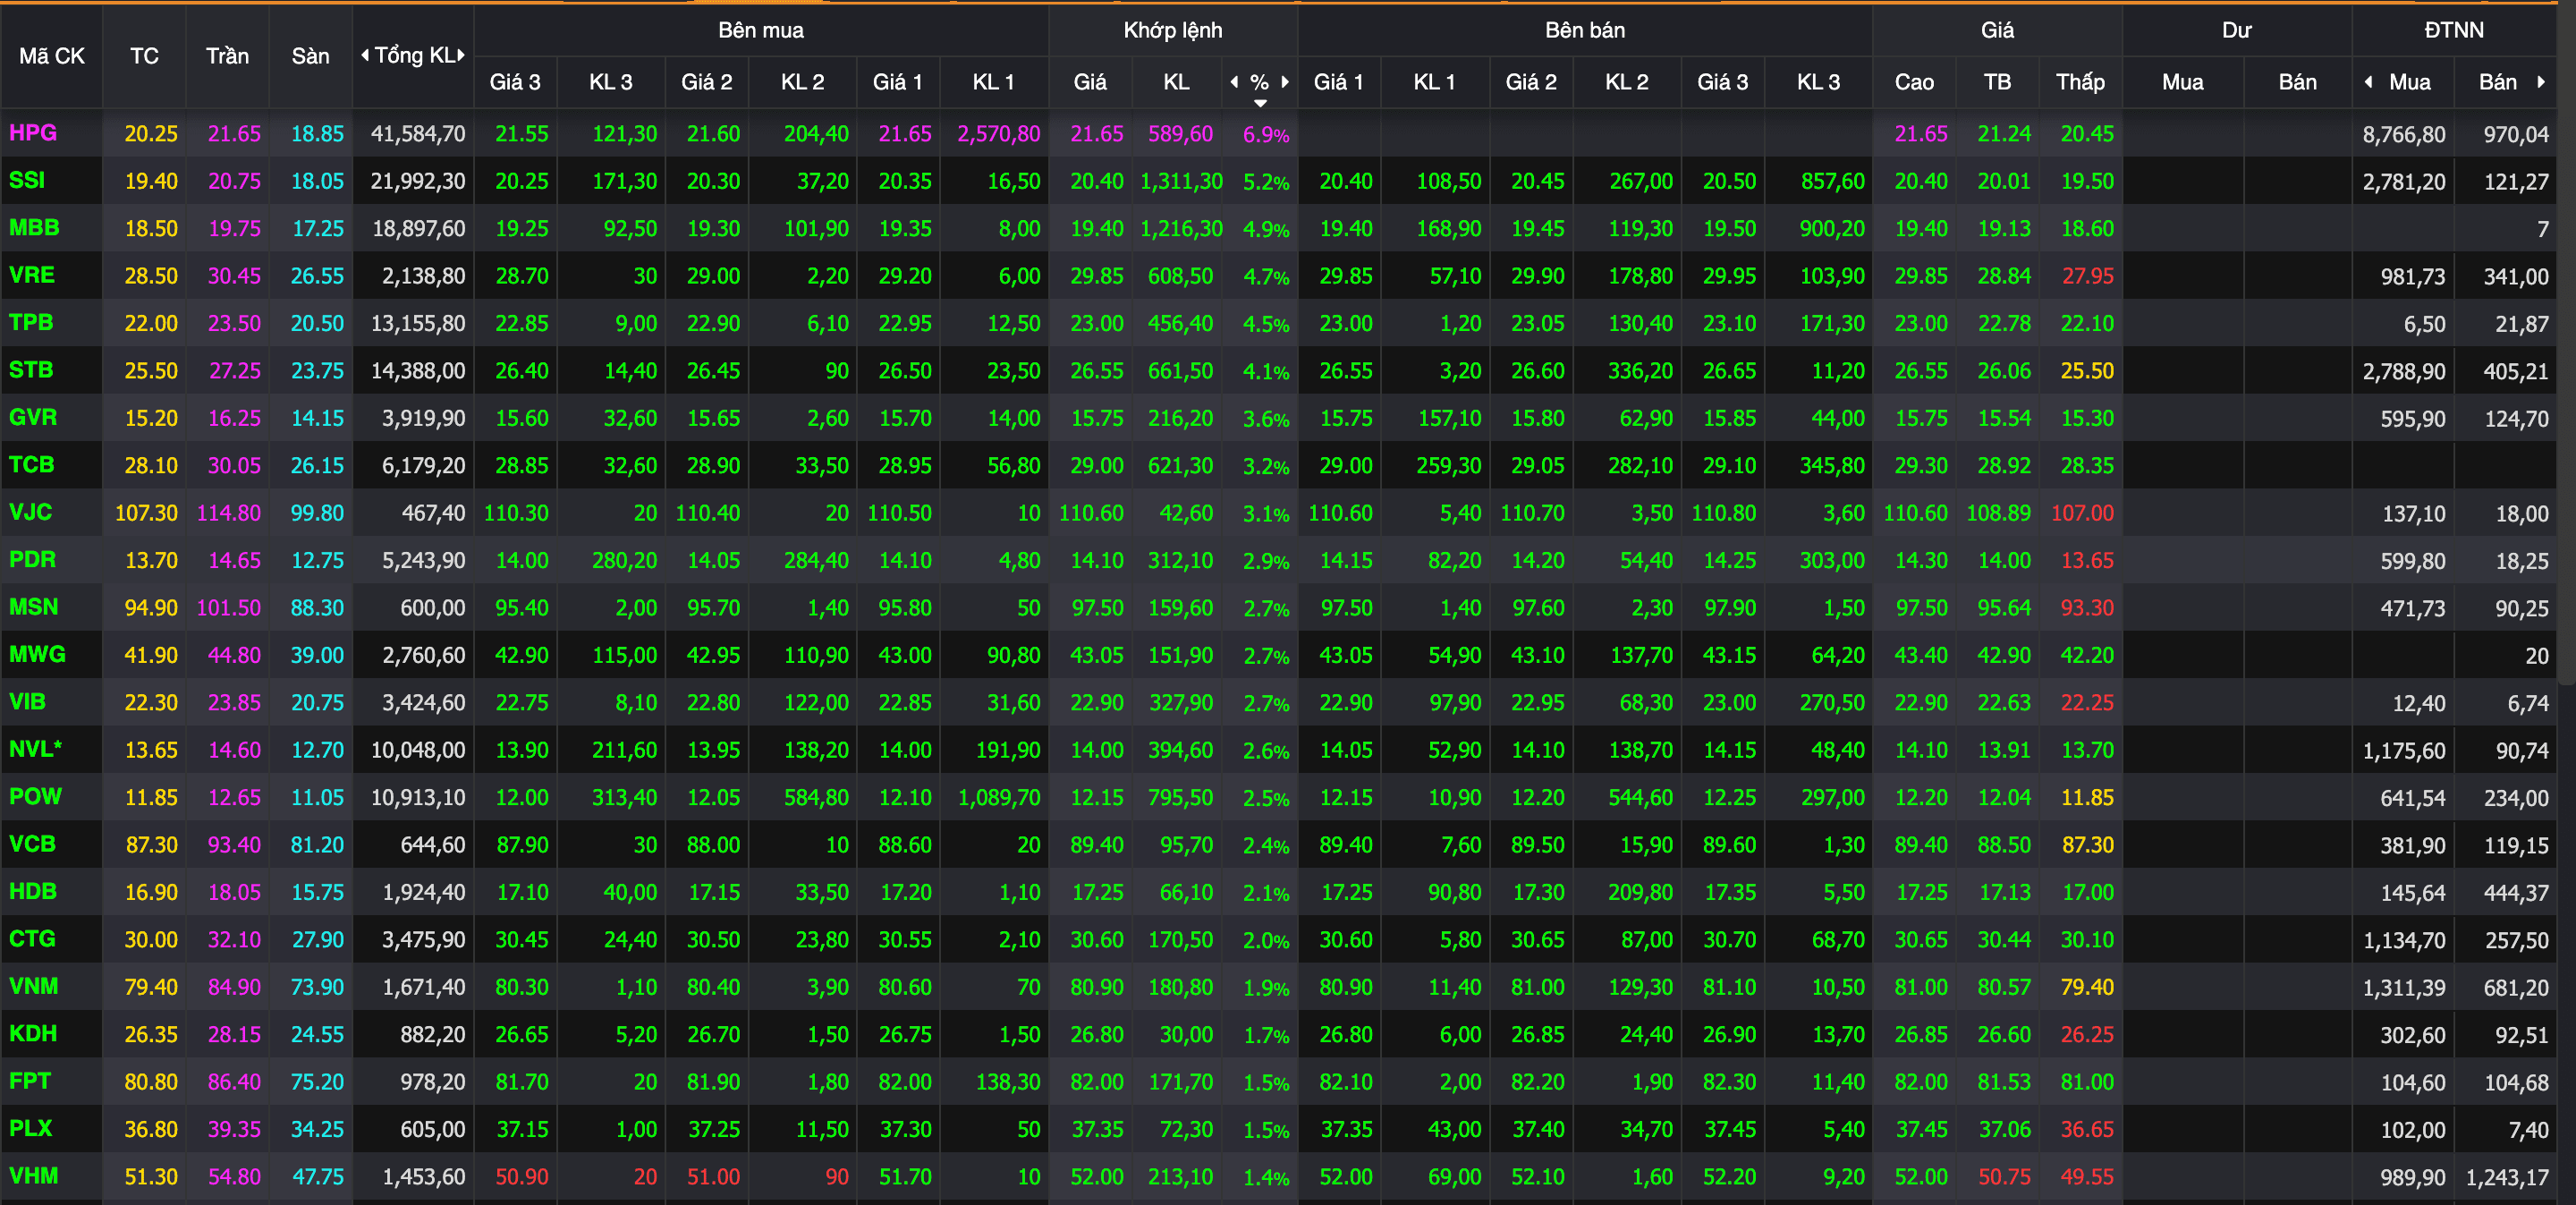
Task: Click VHM foreign sell 1,243,17
Action: pos(2507,1177)
